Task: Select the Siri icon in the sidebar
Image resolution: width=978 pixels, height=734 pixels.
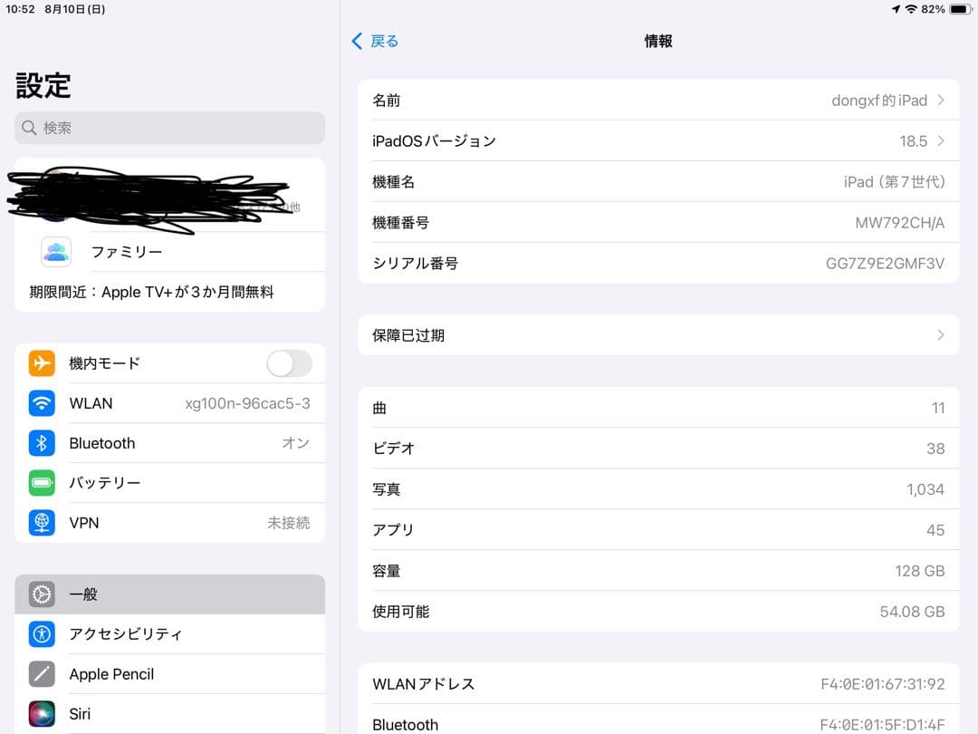Action: pos(42,714)
